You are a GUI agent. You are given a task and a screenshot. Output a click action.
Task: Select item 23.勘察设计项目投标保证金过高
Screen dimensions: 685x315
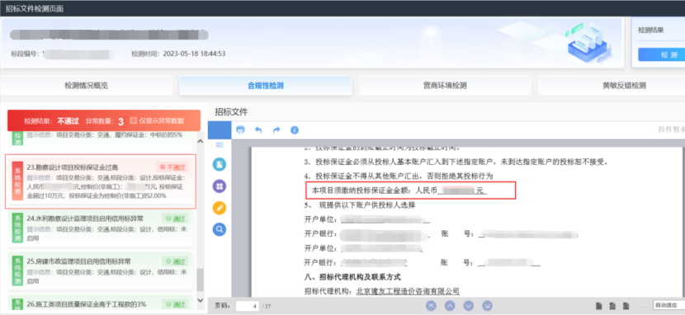(x=101, y=181)
